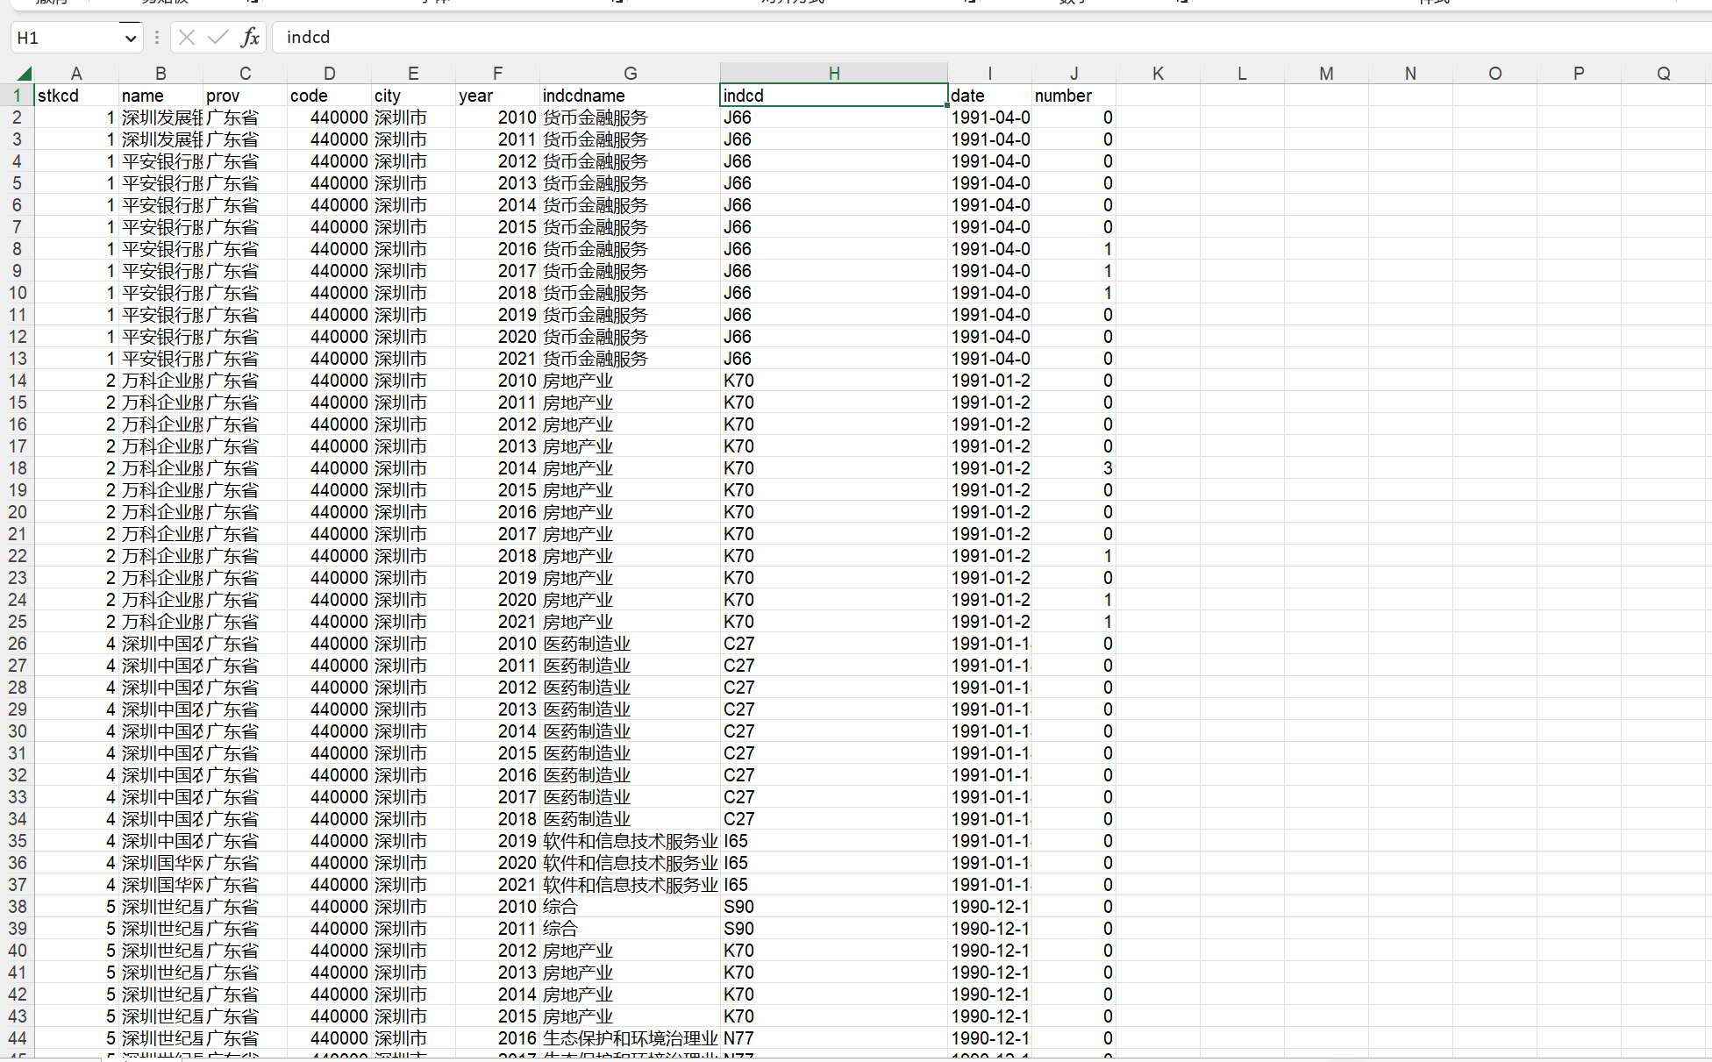
Task: Click the formula bar resize dots handle
Action: pyautogui.click(x=157, y=37)
